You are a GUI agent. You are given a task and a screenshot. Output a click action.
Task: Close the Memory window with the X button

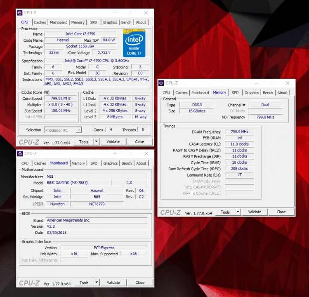click(x=288, y=83)
